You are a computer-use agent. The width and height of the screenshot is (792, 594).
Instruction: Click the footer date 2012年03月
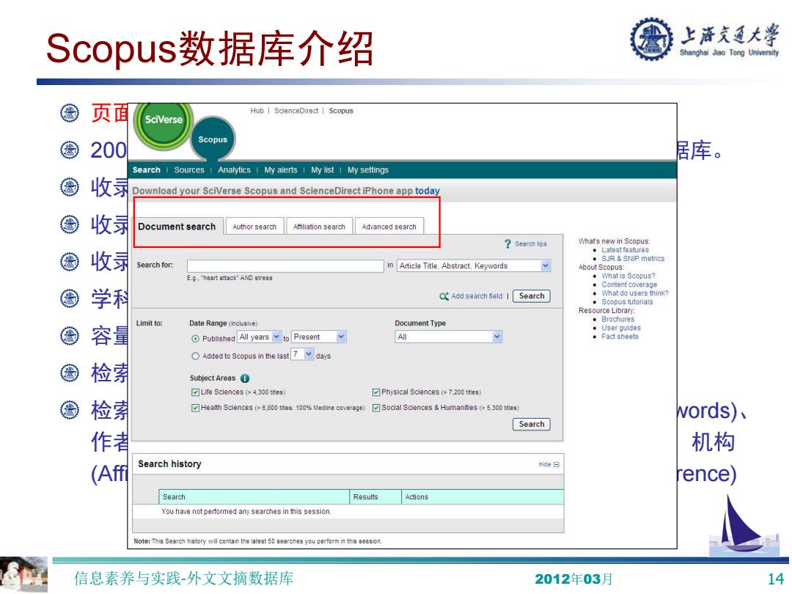pyautogui.click(x=573, y=579)
